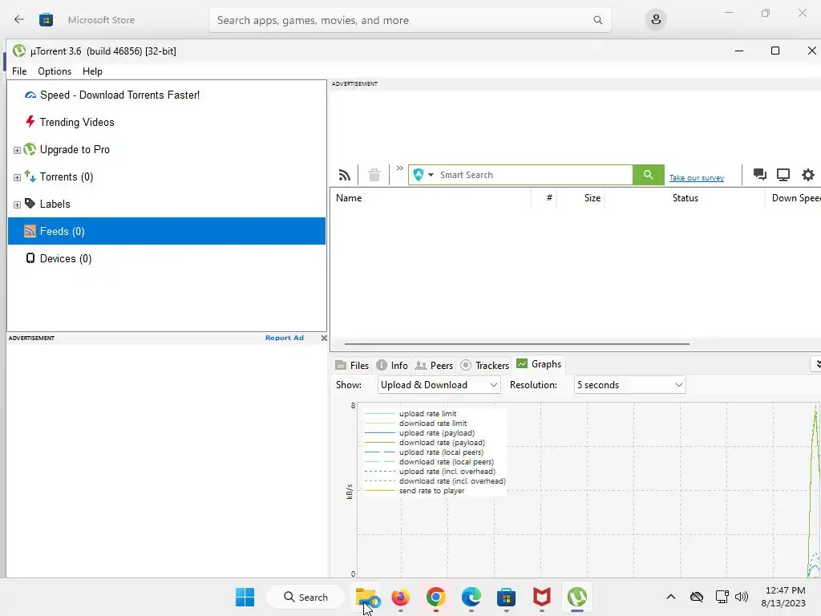This screenshot has height=616, width=821.
Task: Click the Devices phone icon
Action: (30, 257)
